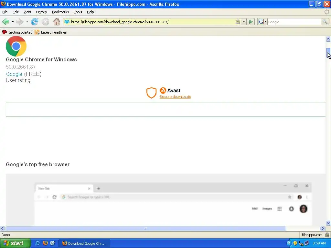Click the 50.0.2661.87 version text
331x248 pixels.
pos(21,67)
